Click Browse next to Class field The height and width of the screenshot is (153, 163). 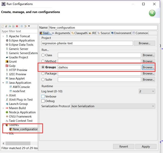pos(148,55)
